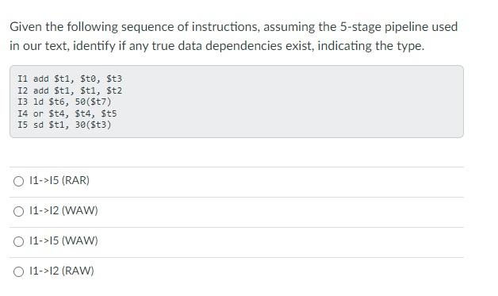The width and height of the screenshot is (498, 296).
Task: Click the answer label text I1->I5 (WAW)
Action: pyautogui.click(x=63, y=240)
